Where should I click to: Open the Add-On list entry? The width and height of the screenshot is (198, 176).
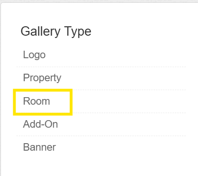pyautogui.click(x=40, y=124)
